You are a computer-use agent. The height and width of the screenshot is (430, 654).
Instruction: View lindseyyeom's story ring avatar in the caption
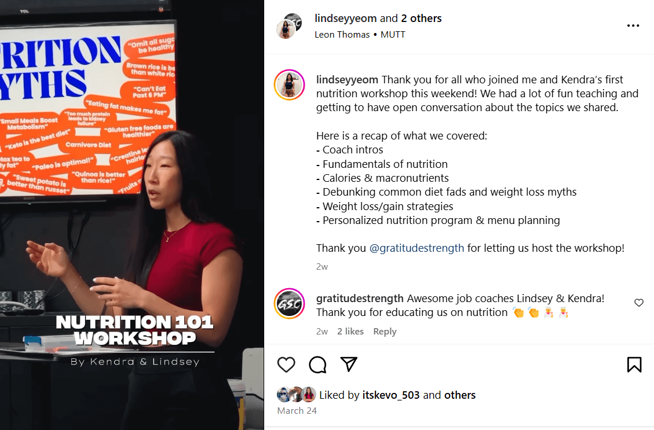click(290, 84)
